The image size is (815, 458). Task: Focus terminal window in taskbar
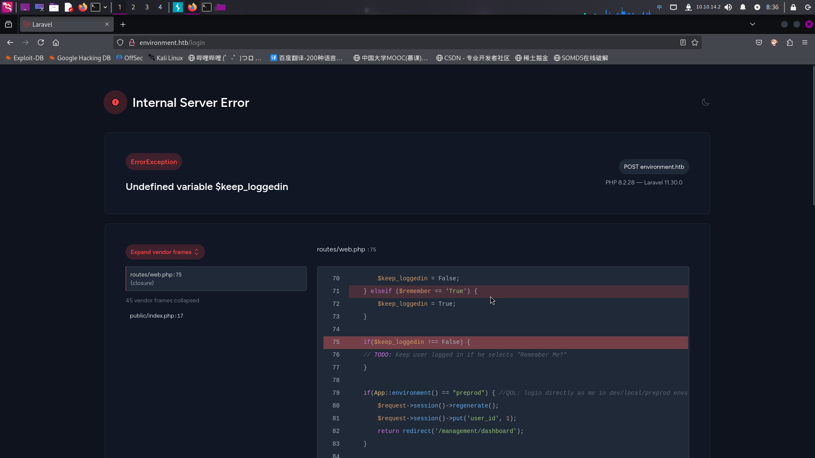[207, 7]
